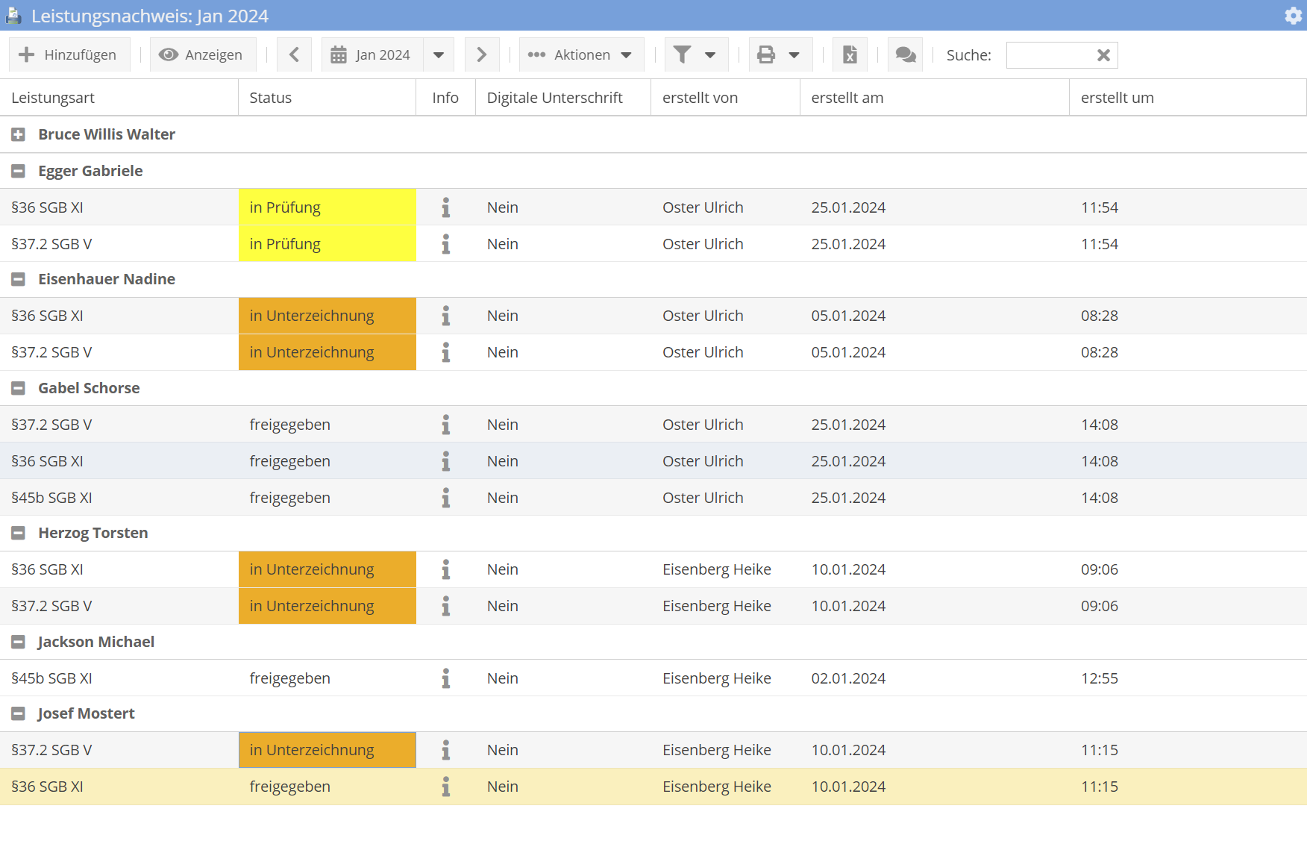Image resolution: width=1307 pixels, height=844 pixels.
Task: Open the Jan 2024 month dropdown arrow
Action: tap(439, 54)
